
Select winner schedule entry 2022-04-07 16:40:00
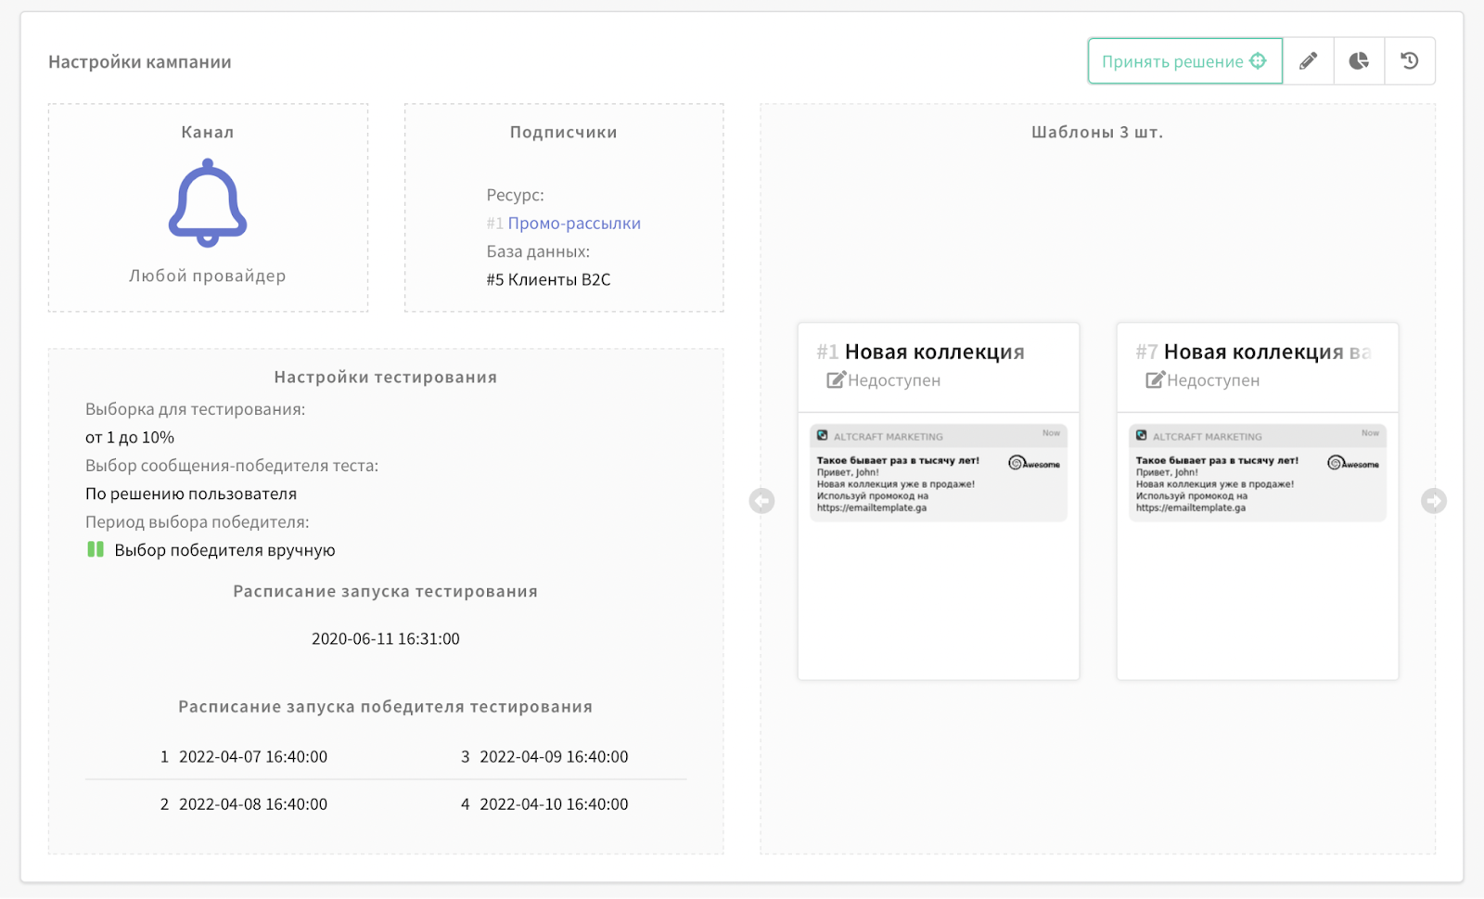[x=253, y=757]
